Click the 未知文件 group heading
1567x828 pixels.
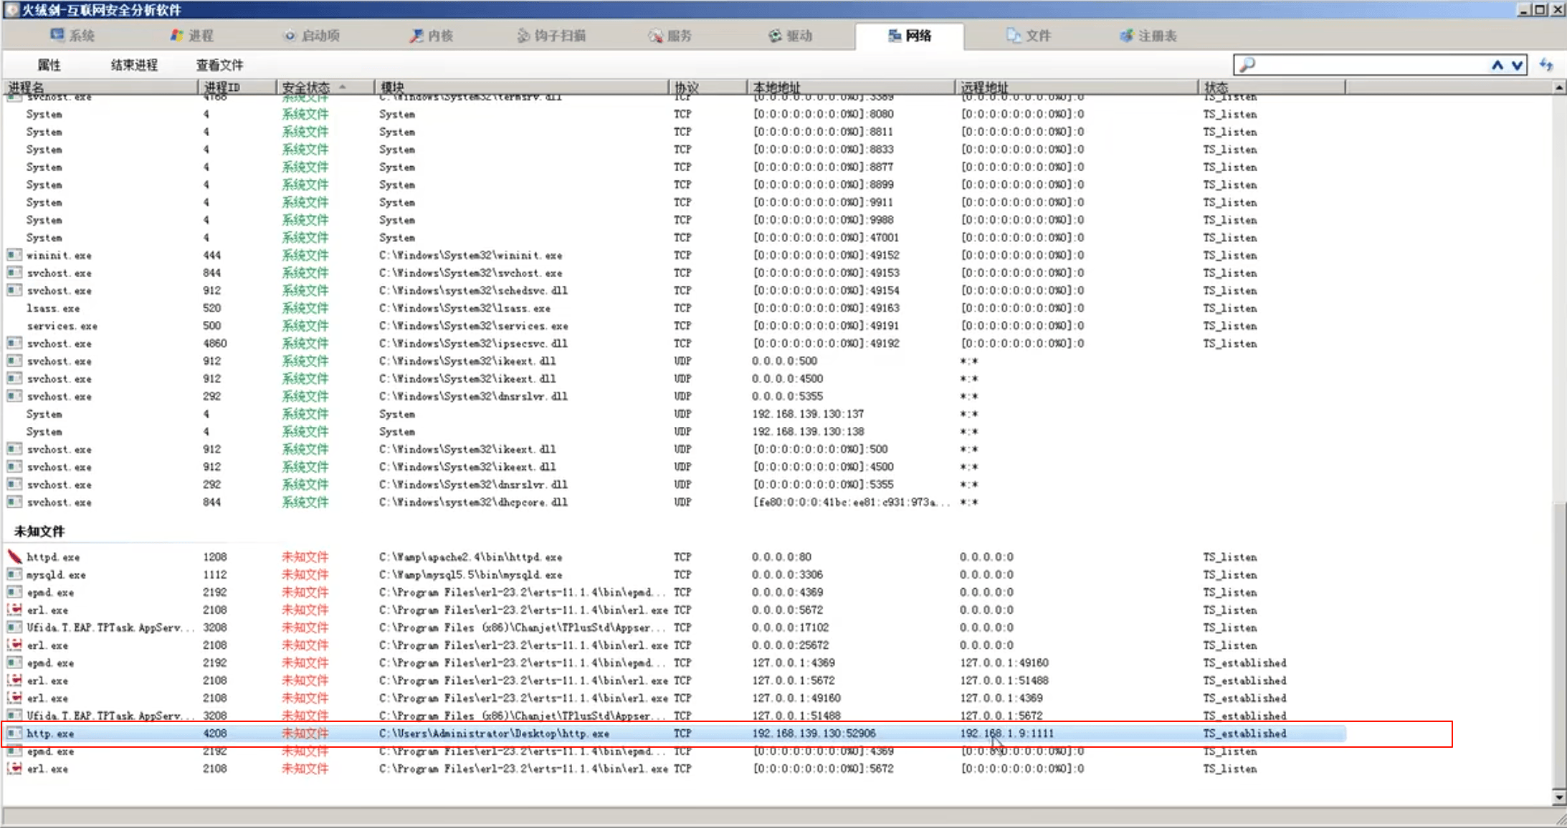[x=39, y=531]
